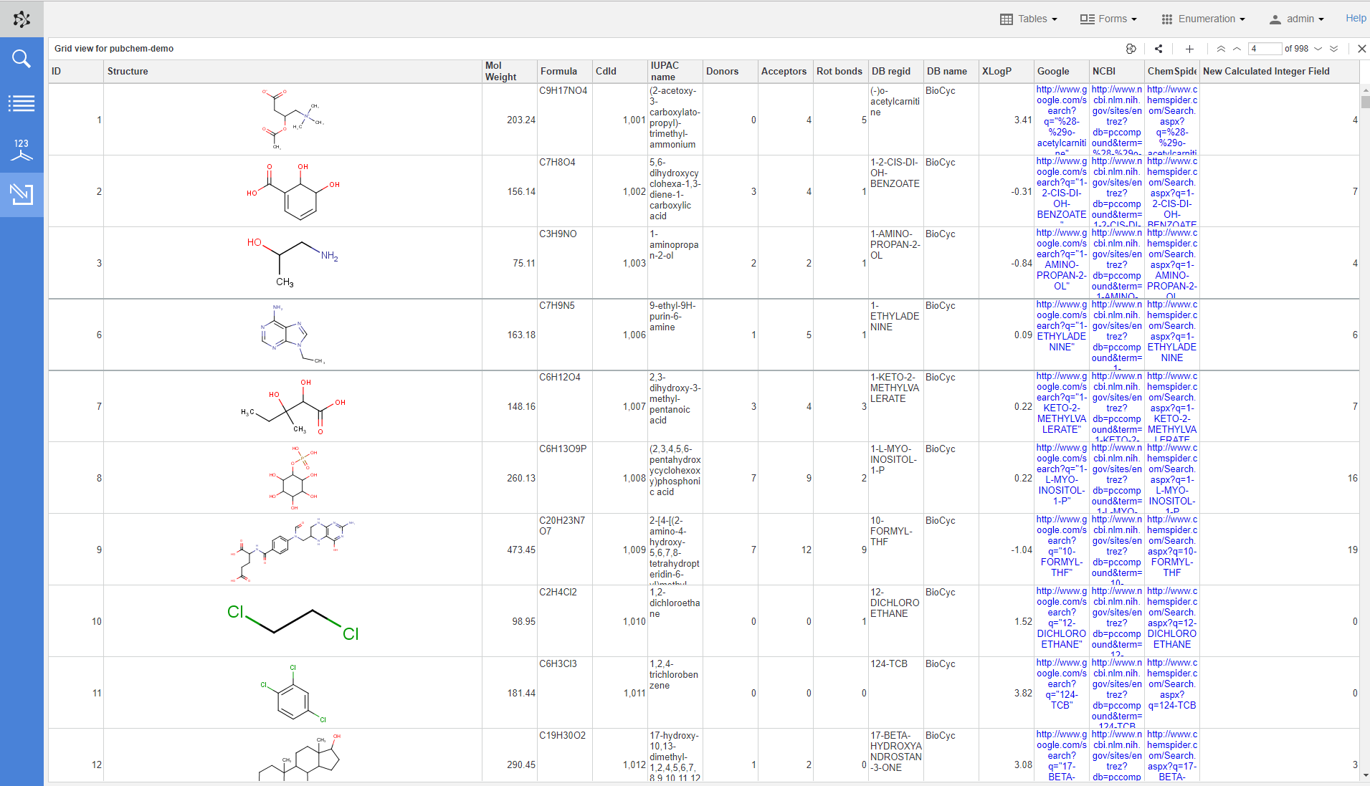The width and height of the screenshot is (1370, 786).
Task: Click the share icon in the grid toolbar
Action: 1159,49
